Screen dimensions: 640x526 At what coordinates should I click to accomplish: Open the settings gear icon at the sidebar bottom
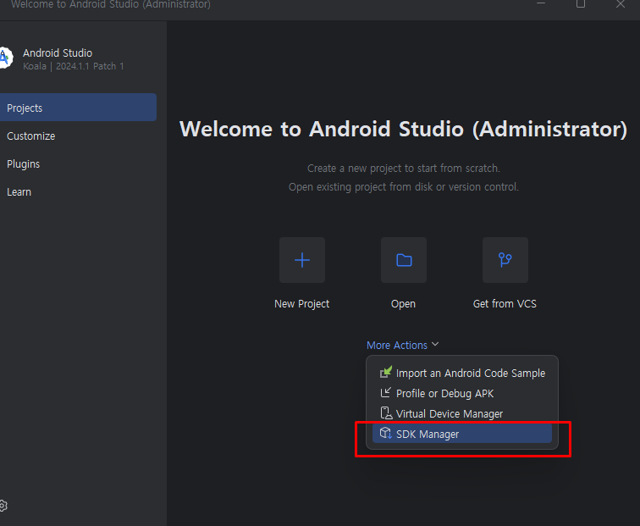click(3, 506)
